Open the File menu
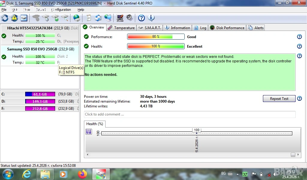 (4, 10)
